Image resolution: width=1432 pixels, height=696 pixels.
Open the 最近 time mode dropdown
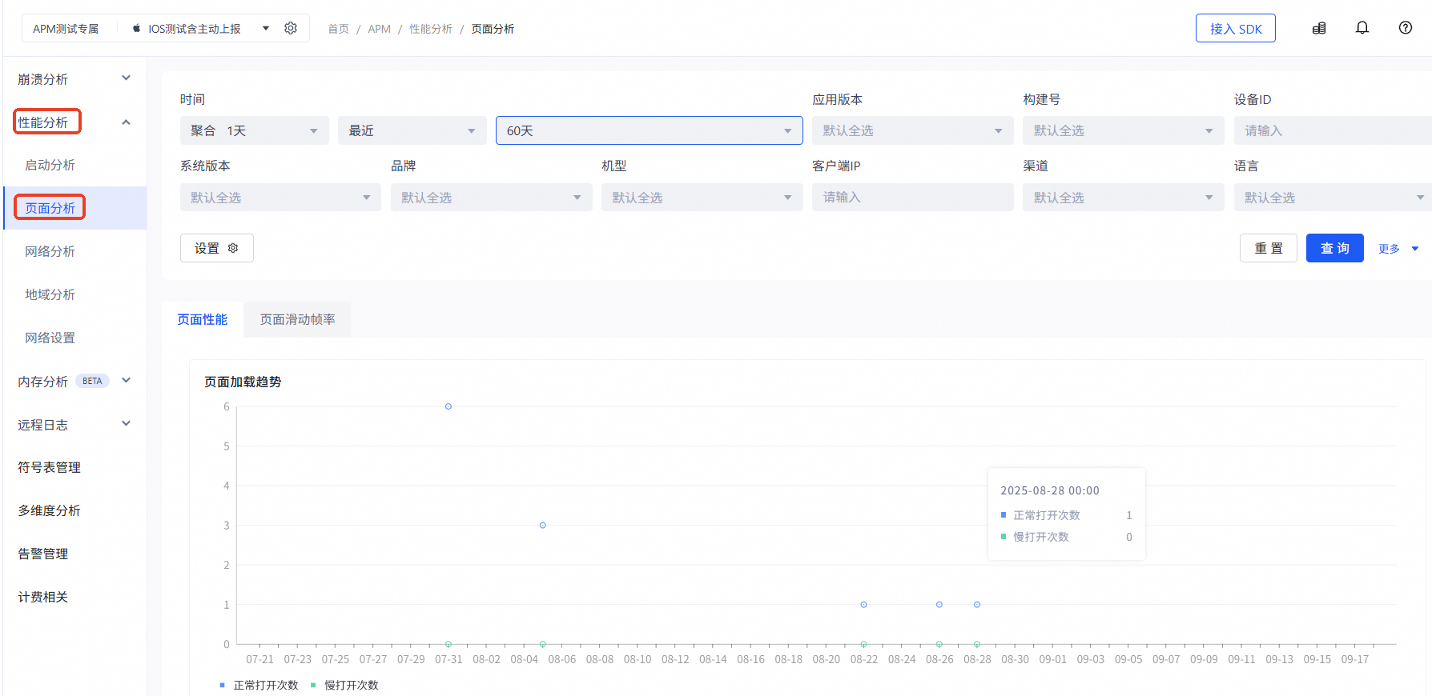pyautogui.click(x=412, y=130)
